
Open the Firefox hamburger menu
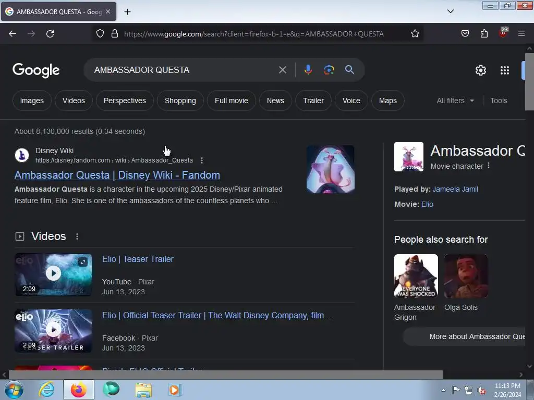(x=521, y=34)
